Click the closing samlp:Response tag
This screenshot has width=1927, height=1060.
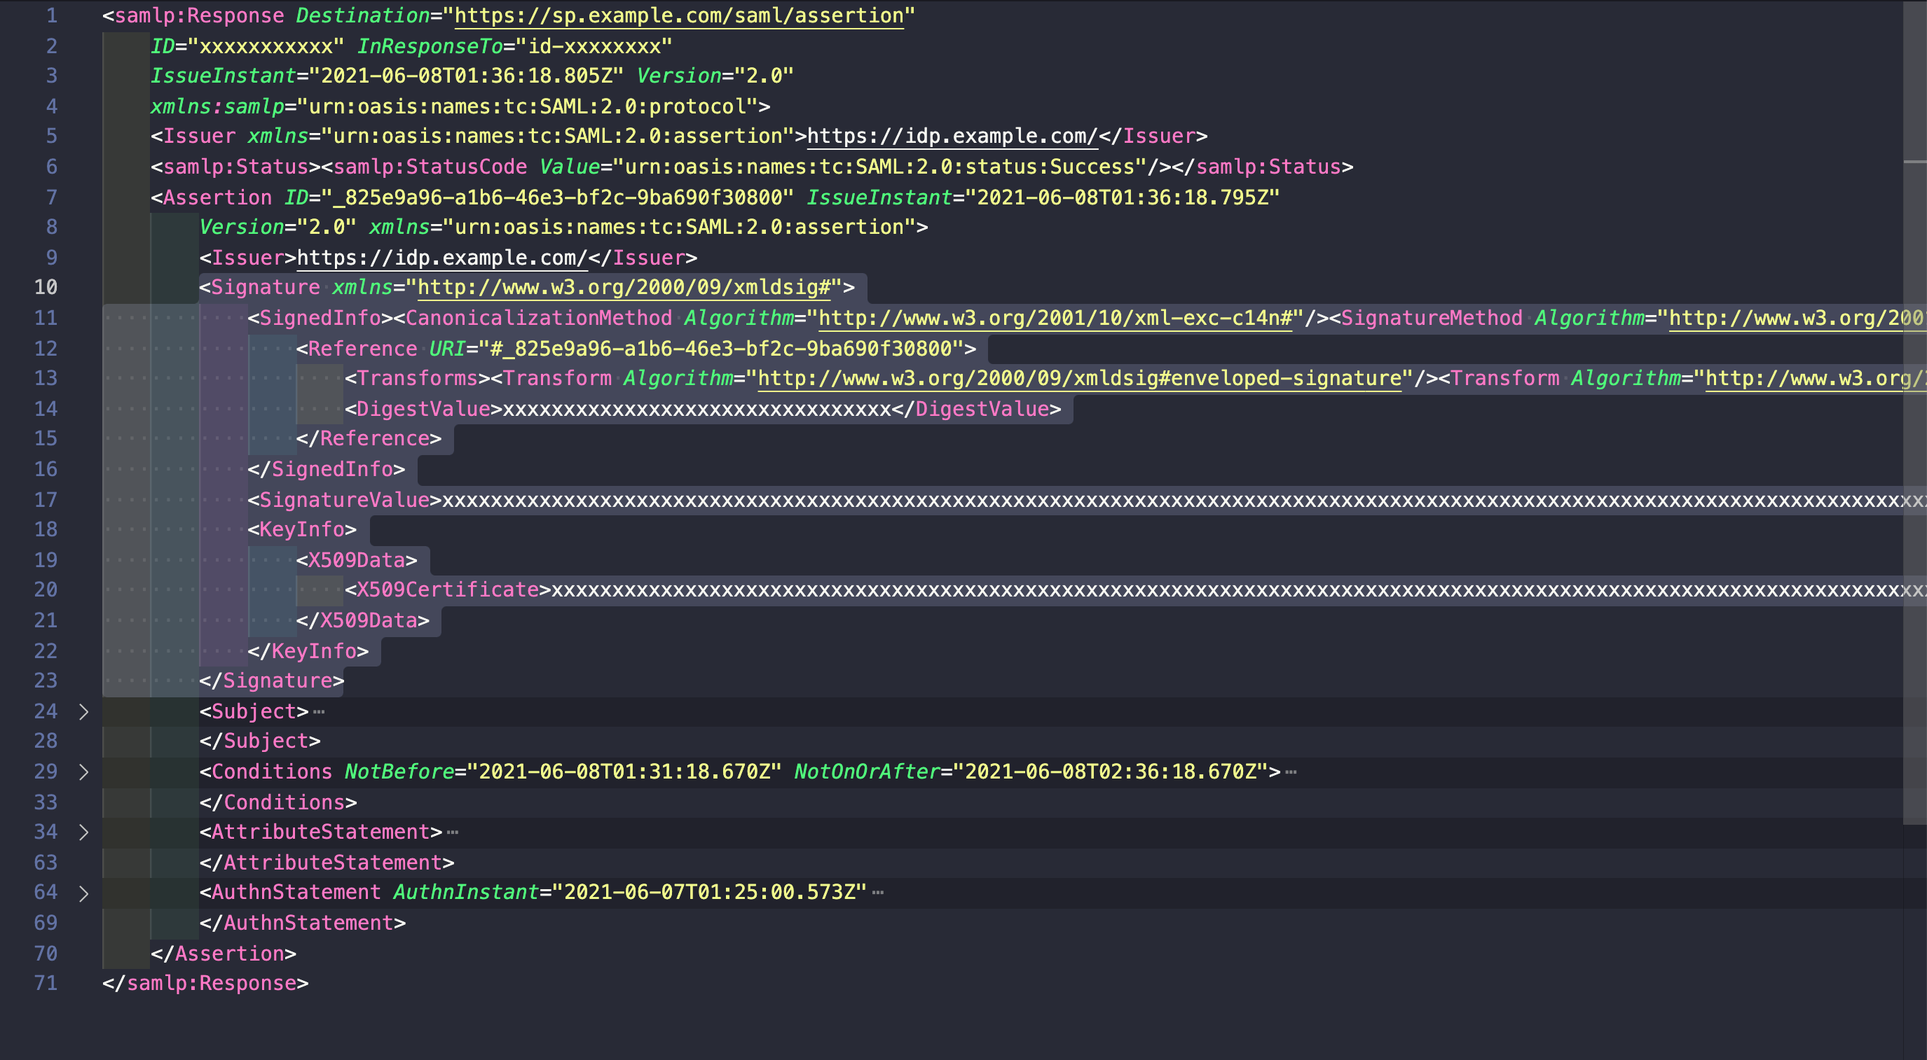[x=205, y=983]
